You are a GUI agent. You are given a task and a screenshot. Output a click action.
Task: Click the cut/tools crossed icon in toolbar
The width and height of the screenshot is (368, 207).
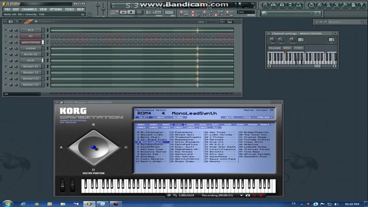pos(336,5)
